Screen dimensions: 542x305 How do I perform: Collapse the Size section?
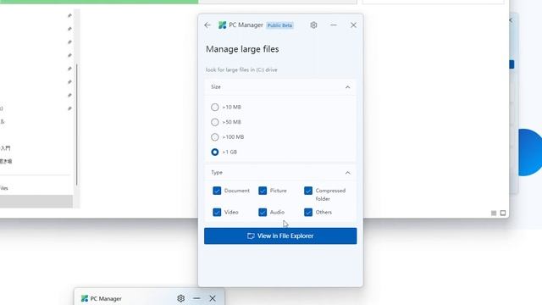click(348, 87)
